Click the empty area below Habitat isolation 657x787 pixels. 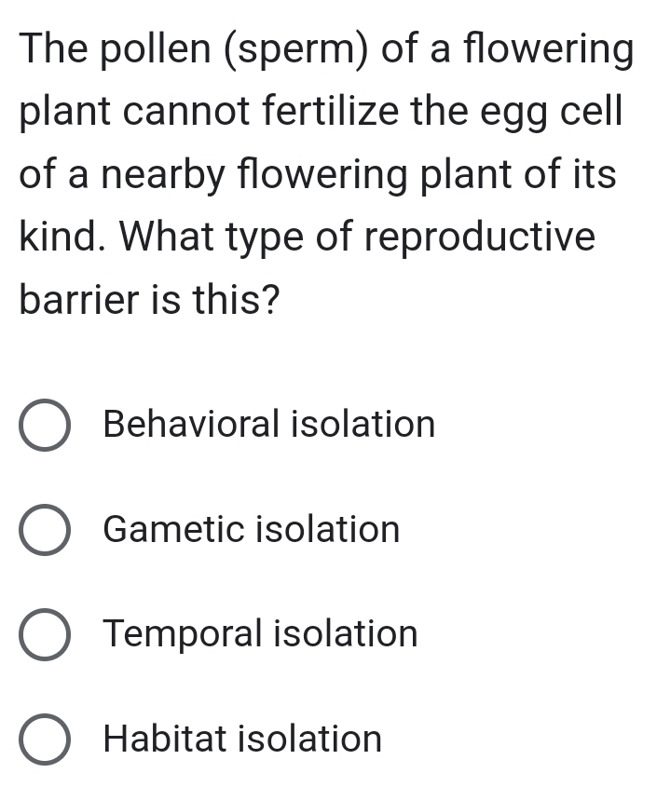pyautogui.click(x=328, y=778)
